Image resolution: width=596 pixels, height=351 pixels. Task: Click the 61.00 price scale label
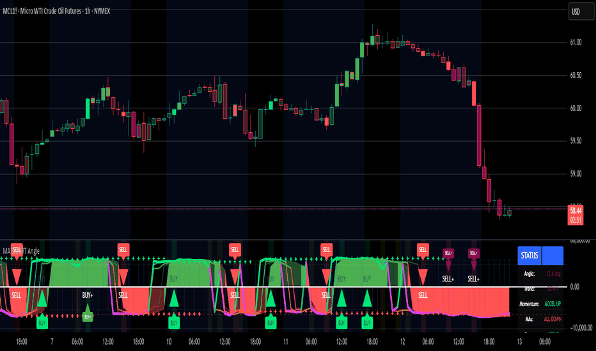point(576,43)
